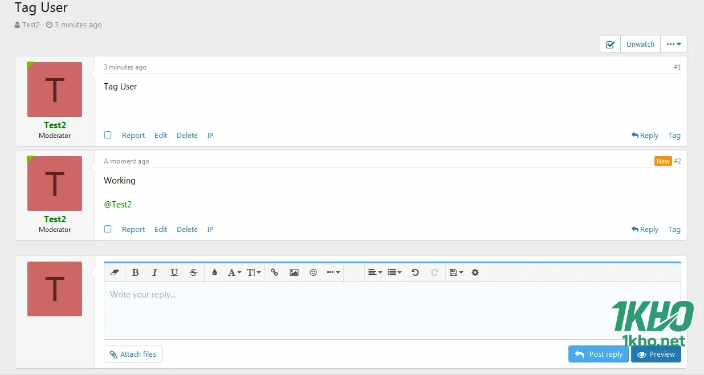The image size is (704, 375).
Task: Undo the last edit in the editor
Action: [x=415, y=272]
